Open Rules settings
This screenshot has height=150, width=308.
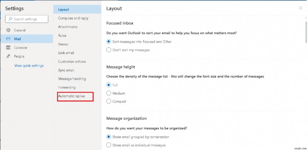click(62, 35)
